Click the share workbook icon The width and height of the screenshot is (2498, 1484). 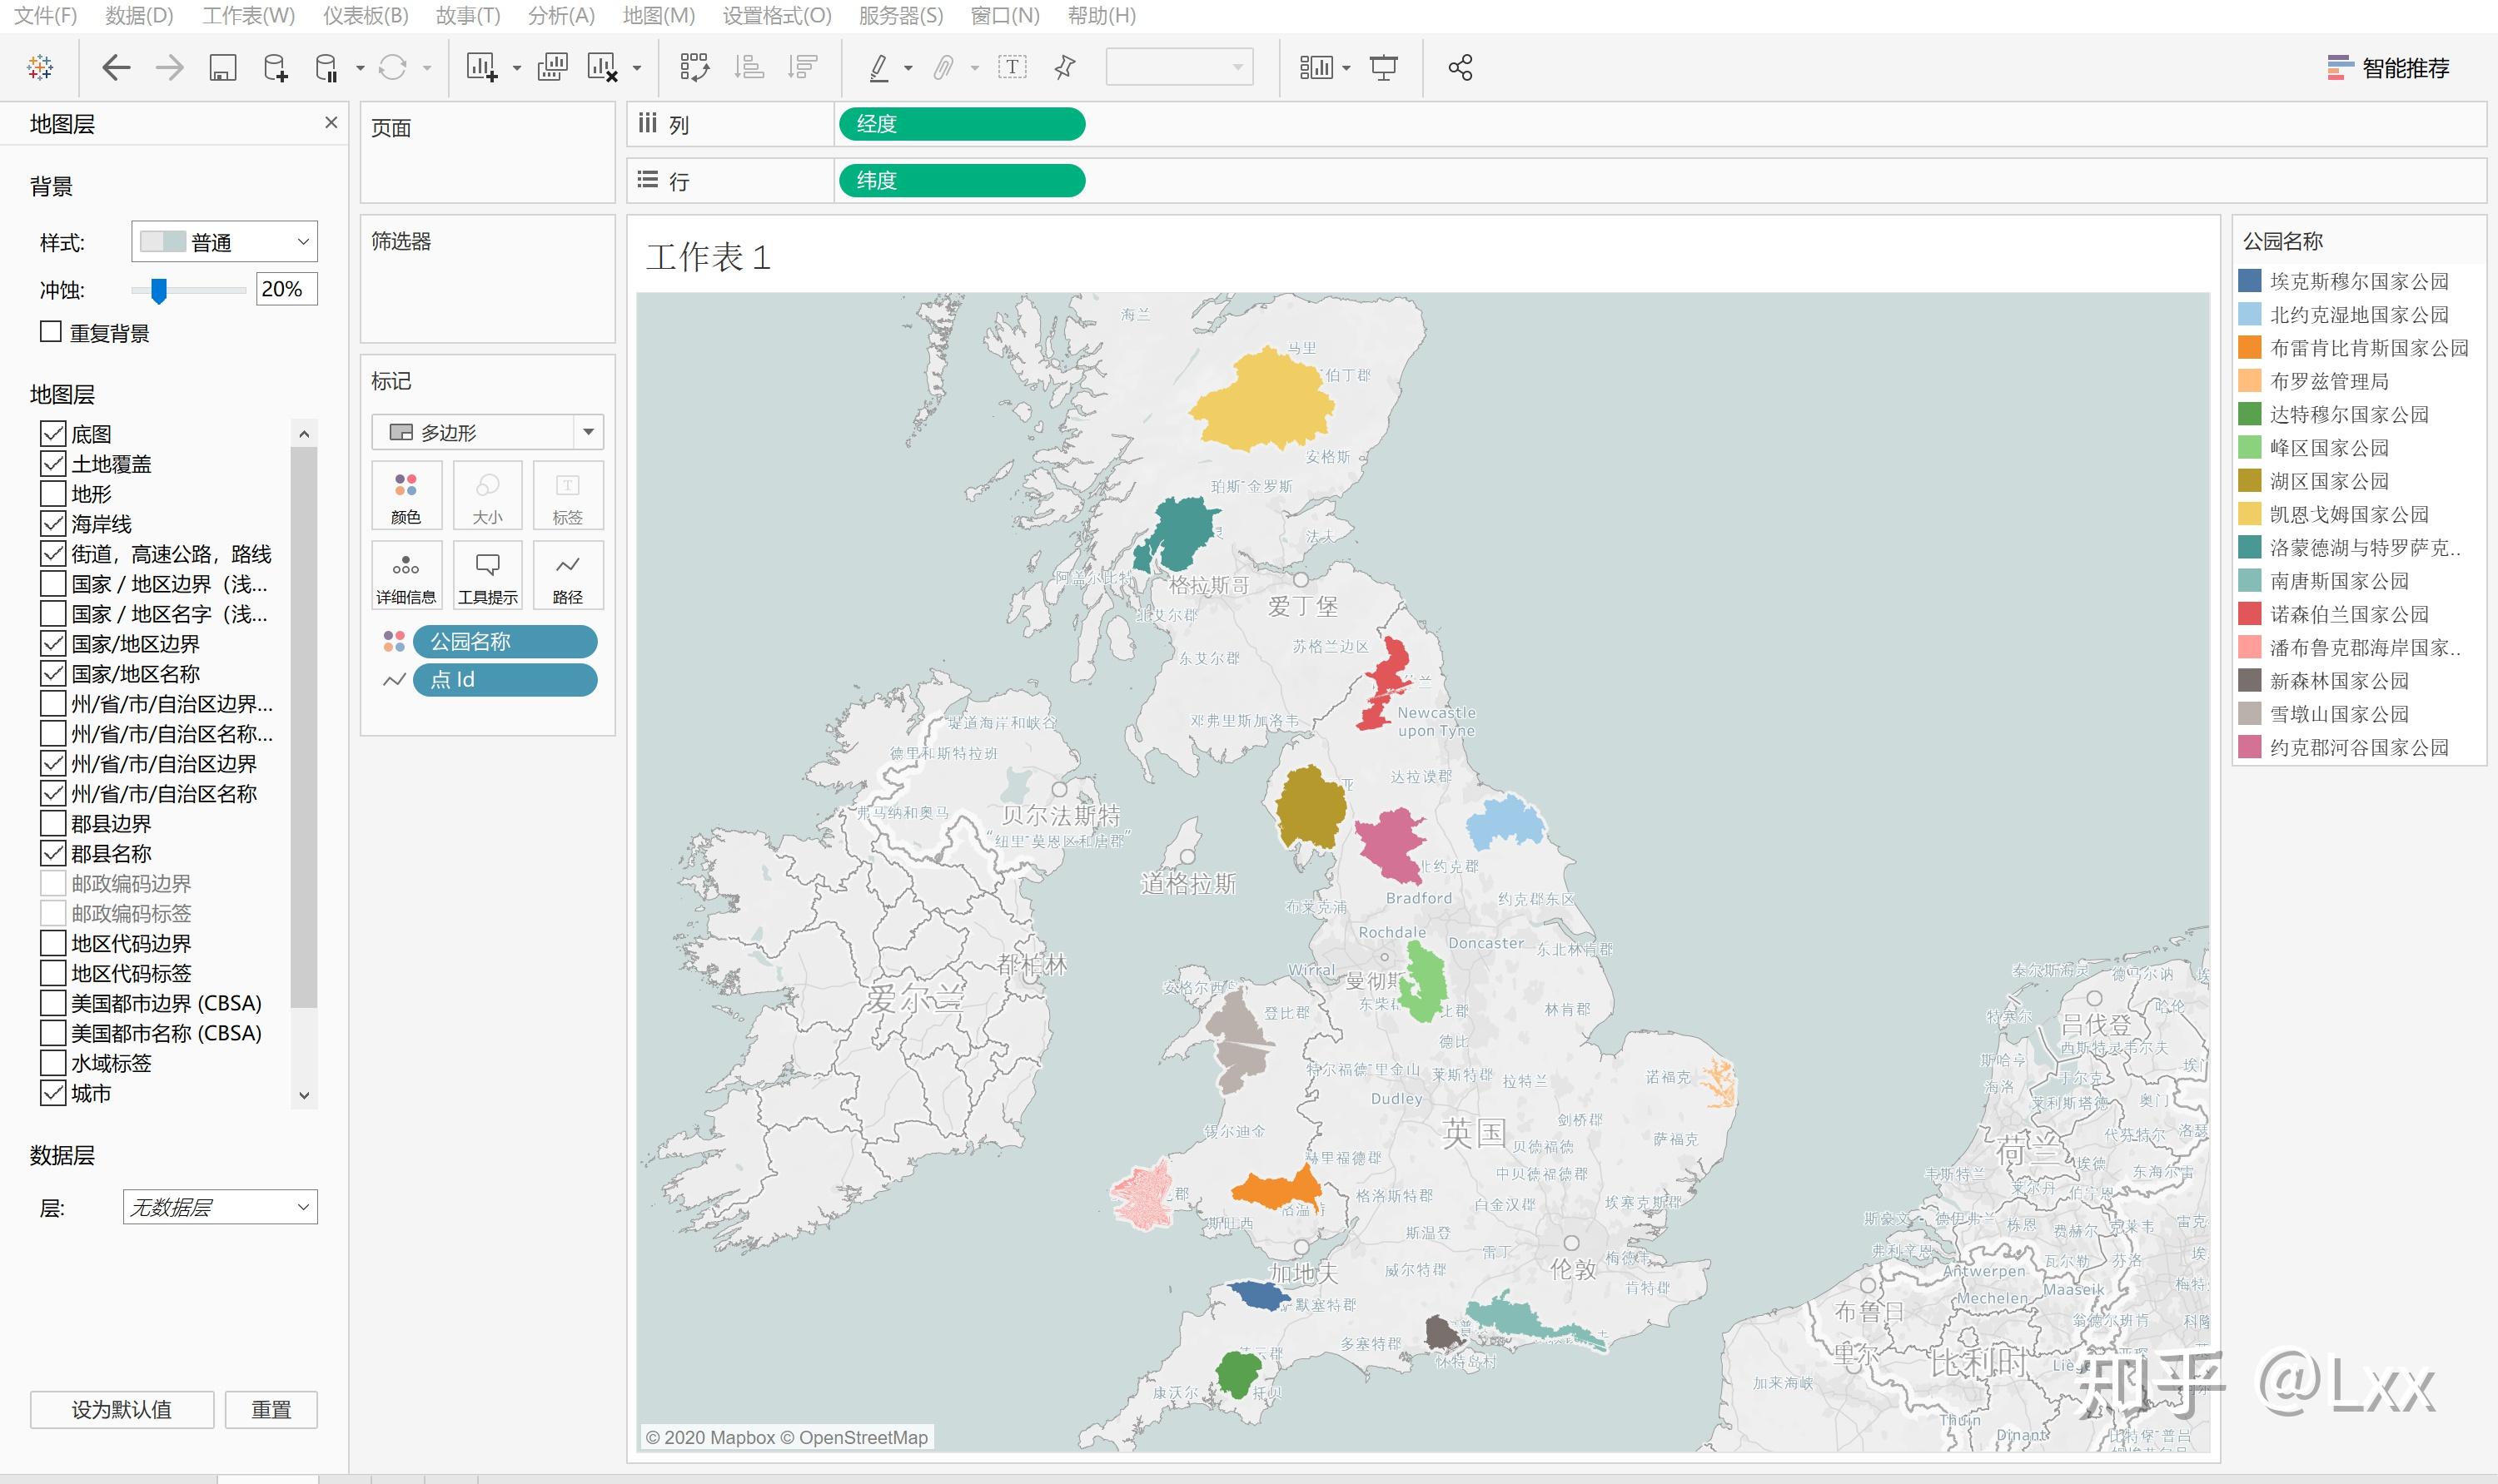(1460, 68)
